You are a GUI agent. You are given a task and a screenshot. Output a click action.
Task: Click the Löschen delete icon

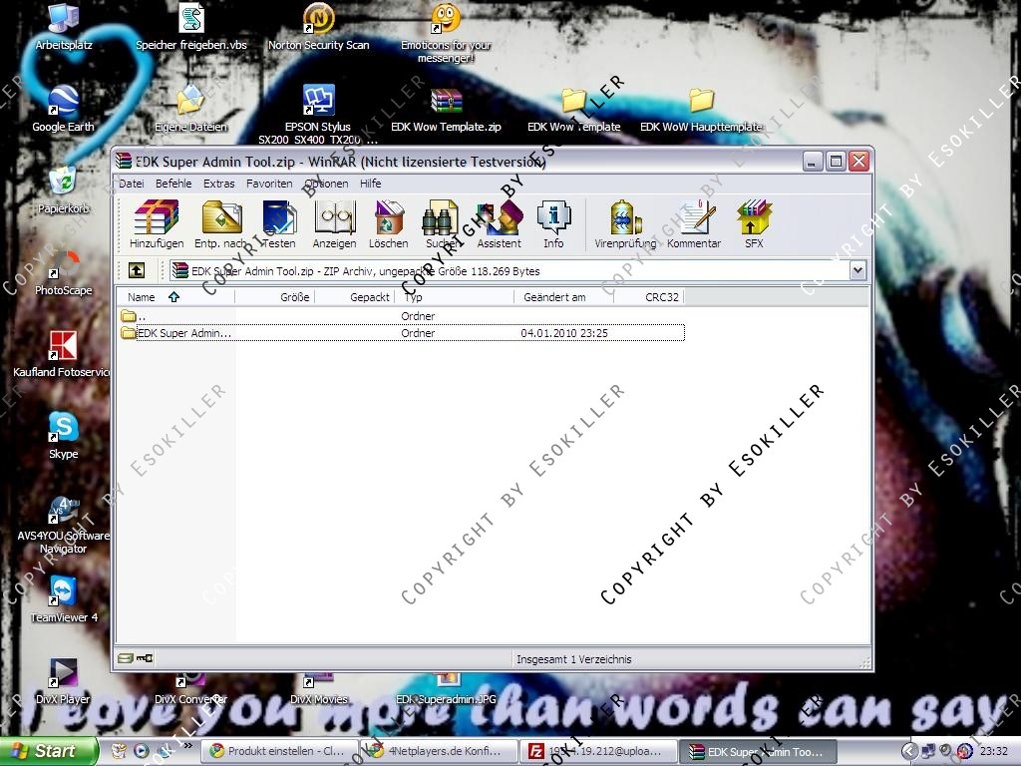(x=389, y=224)
